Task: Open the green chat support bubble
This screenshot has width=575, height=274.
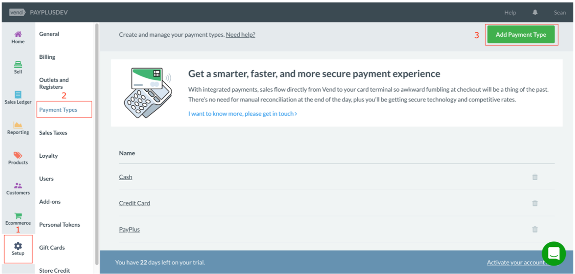Action: [553, 253]
